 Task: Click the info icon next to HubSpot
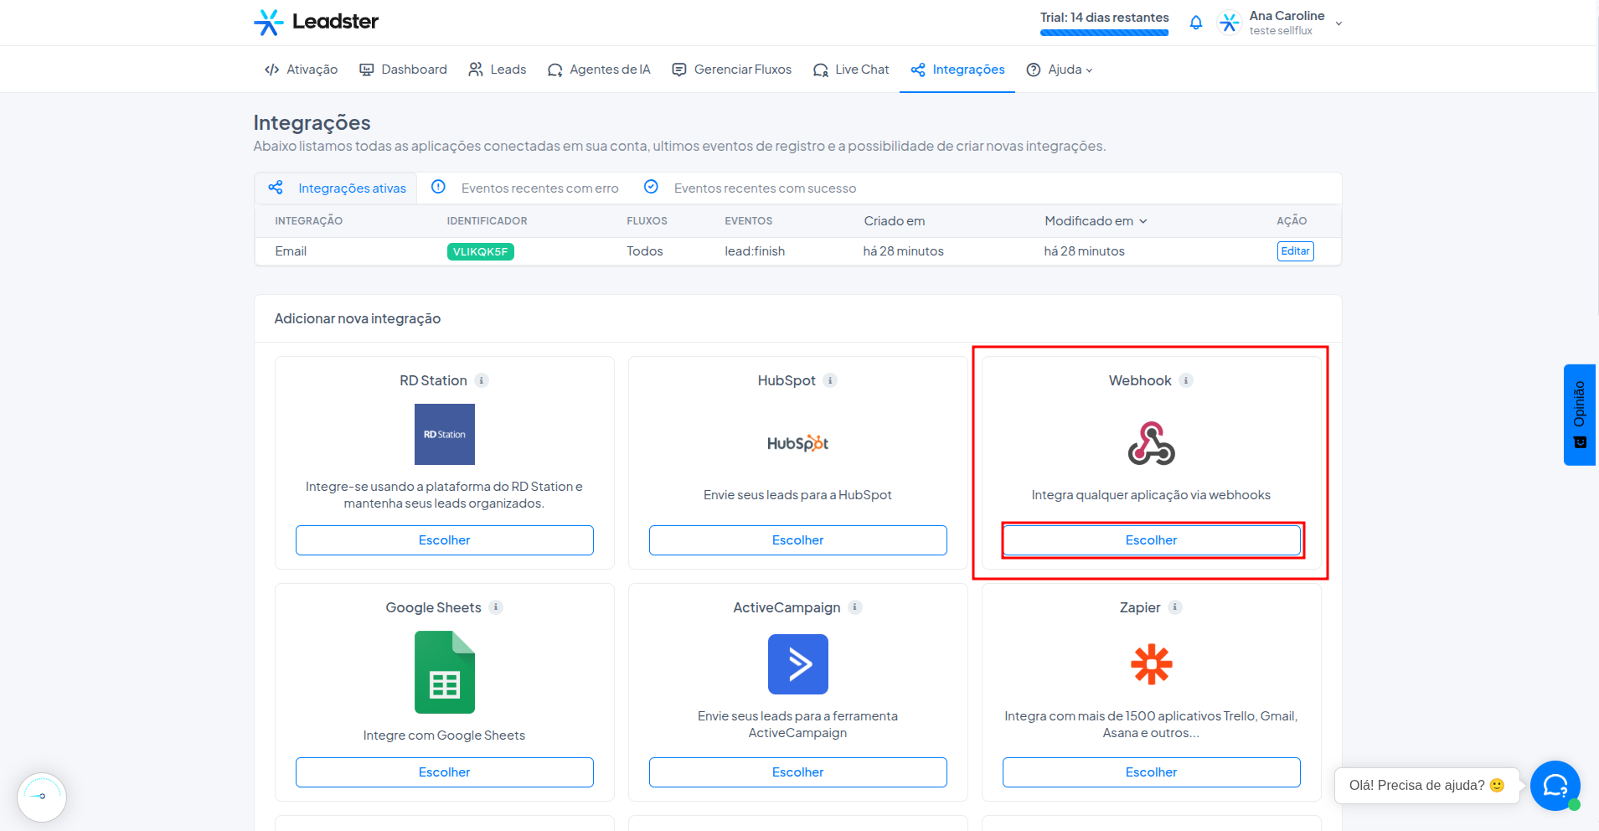(x=829, y=380)
